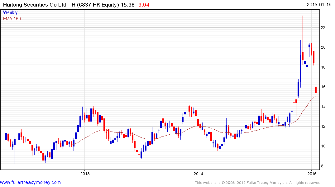Screen dimensions: 335x187
Task: Click the date label 2015-01-19
Action: coord(319,4)
